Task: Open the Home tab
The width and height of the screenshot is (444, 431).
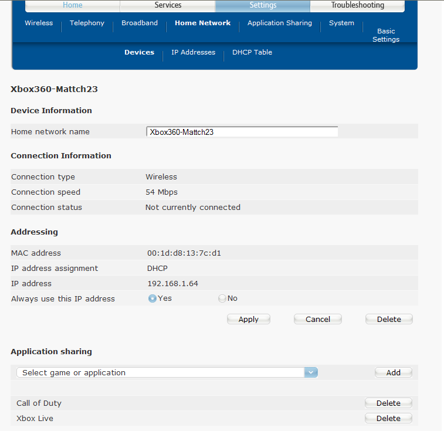Action: [73, 5]
